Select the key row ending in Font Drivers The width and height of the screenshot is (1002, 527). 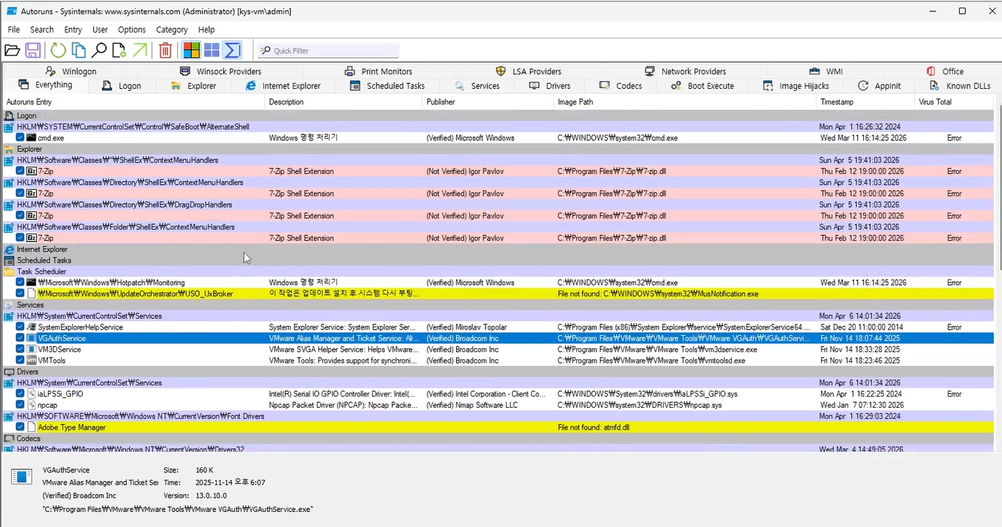pos(499,416)
